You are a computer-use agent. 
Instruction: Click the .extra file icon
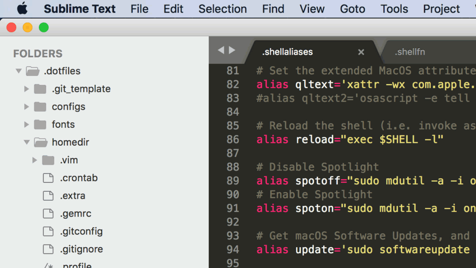click(48, 196)
